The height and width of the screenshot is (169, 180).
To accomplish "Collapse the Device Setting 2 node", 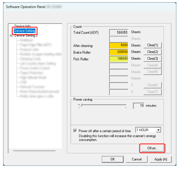I will [x=11, y=35].
